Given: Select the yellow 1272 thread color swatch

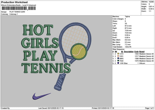Looking at the screenshot, I should [x=118, y=54].
